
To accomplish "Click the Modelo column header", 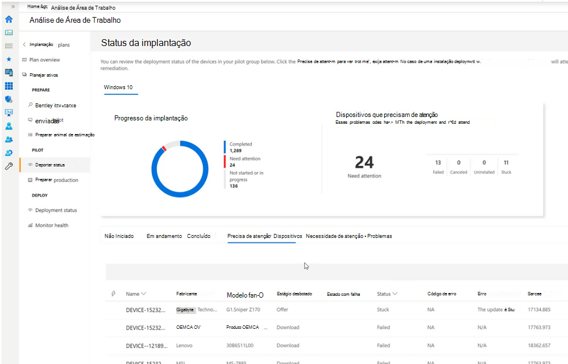I will click(x=245, y=295).
